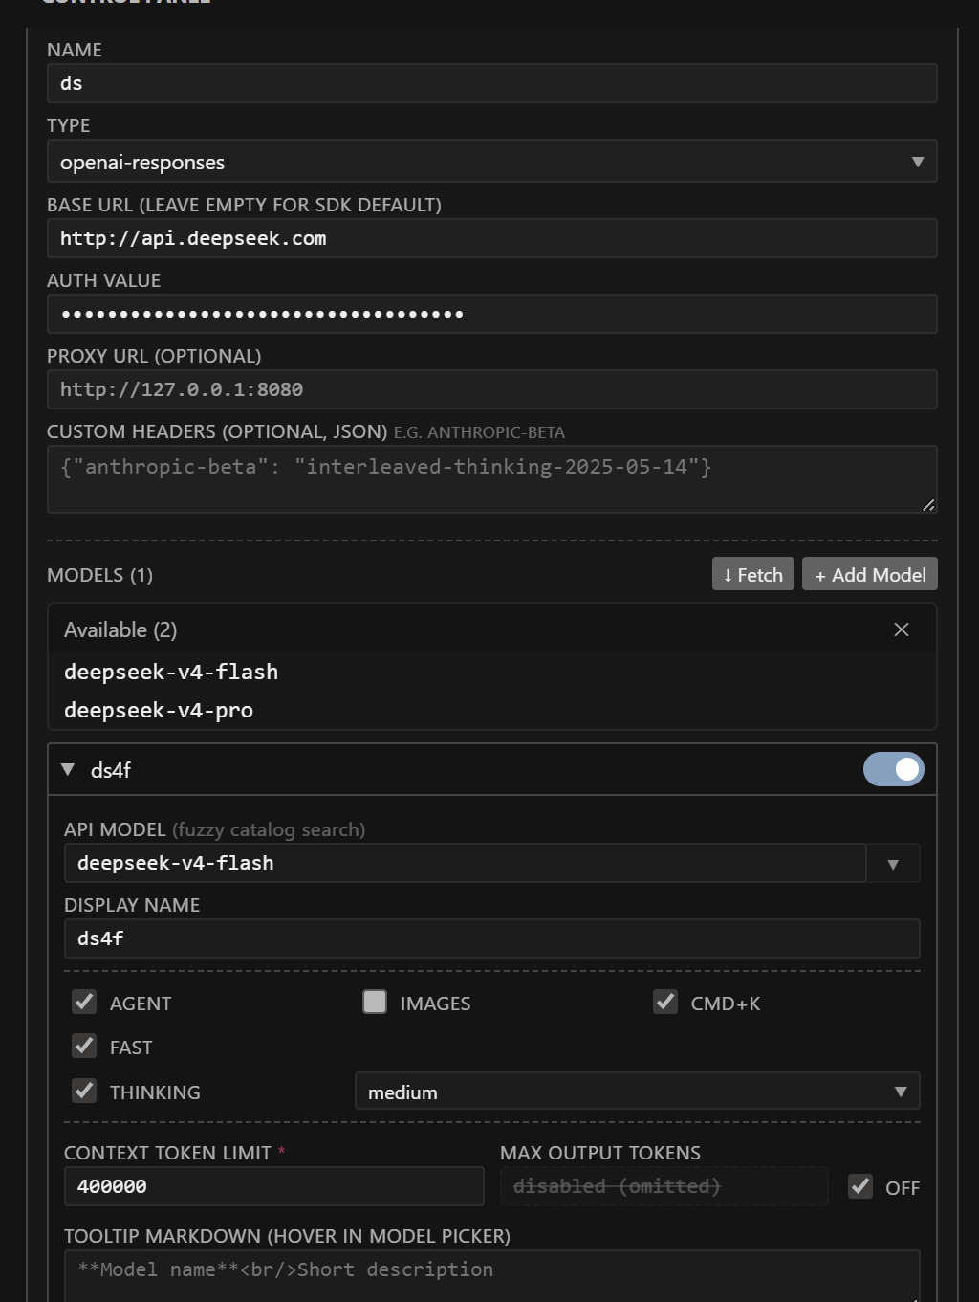Open the thinking level medium dropdown
The width and height of the screenshot is (979, 1302).
pyautogui.click(x=637, y=1092)
